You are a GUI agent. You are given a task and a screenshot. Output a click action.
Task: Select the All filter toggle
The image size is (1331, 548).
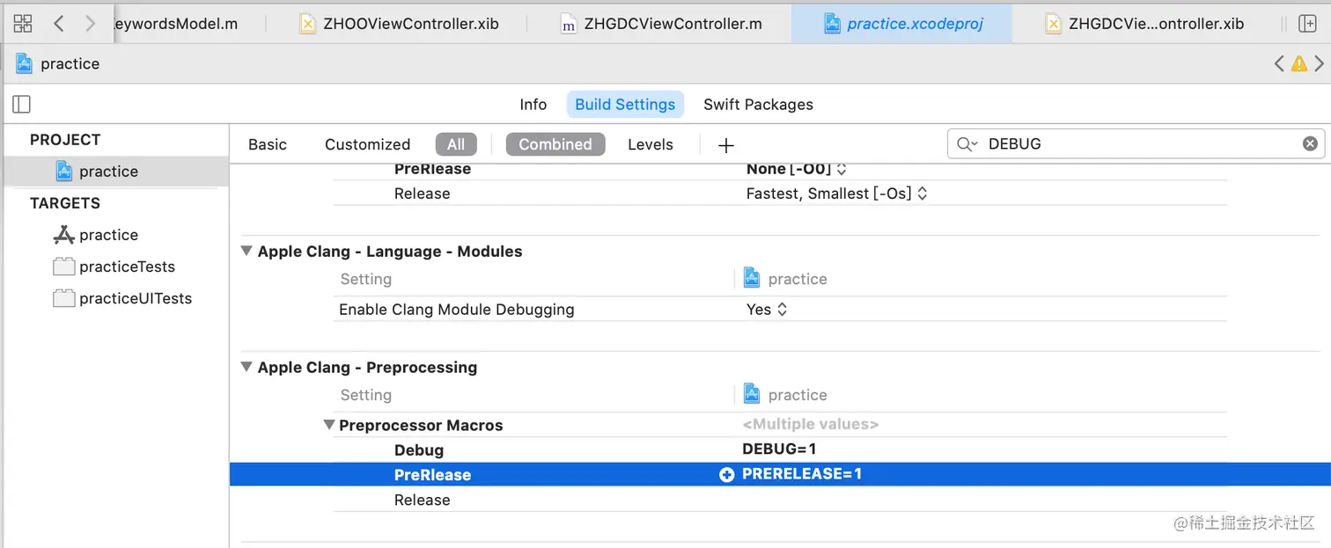coord(456,144)
